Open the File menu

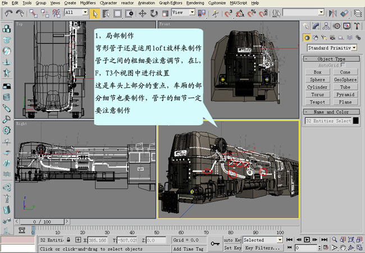click(4, 3)
